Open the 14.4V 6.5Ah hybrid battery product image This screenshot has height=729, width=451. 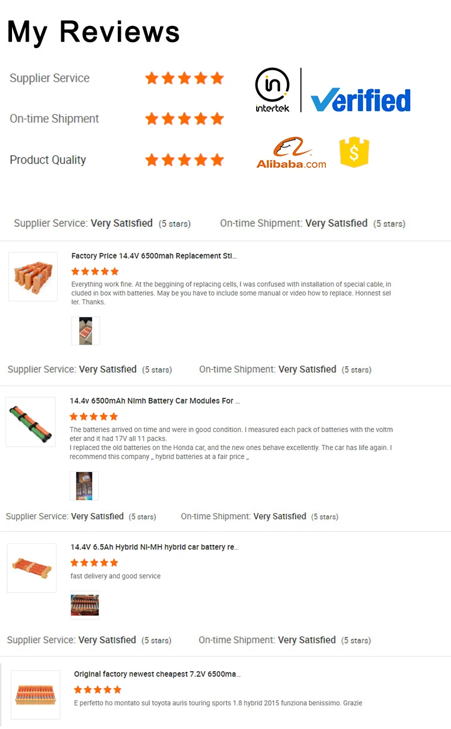pyautogui.click(x=32, y=568)
